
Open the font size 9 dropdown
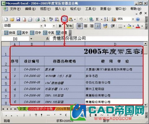coord(54,26)
